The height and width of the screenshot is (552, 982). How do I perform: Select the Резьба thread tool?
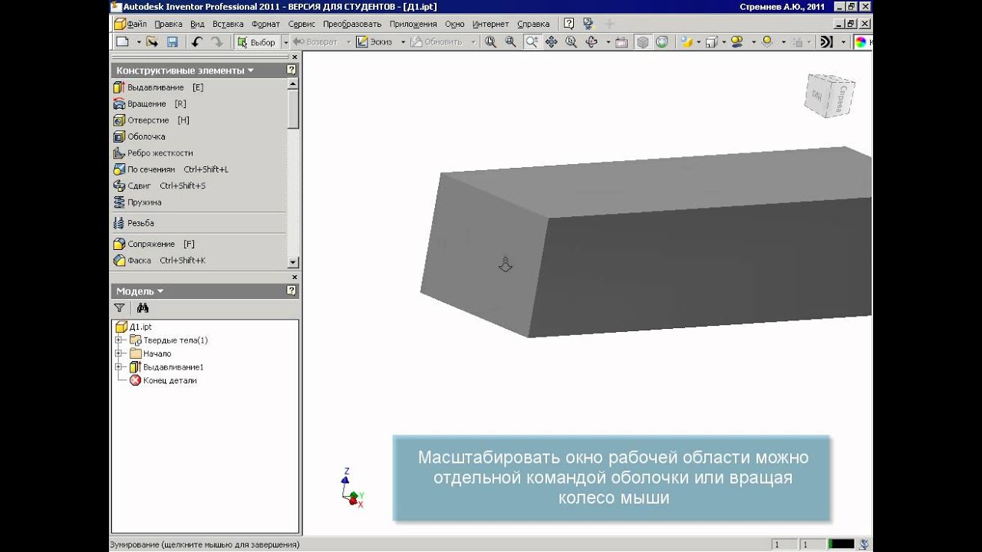pyautogui.click(x=133, y=223)
